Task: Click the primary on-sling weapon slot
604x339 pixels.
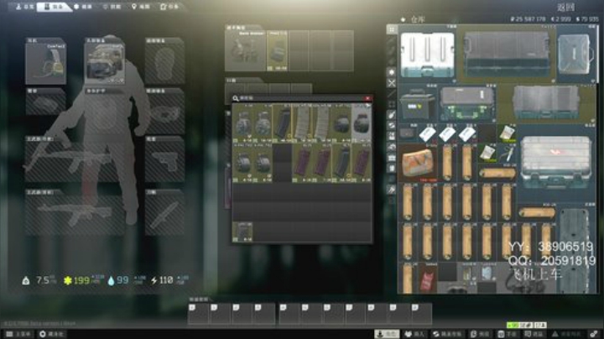Action: pos(75,161)
